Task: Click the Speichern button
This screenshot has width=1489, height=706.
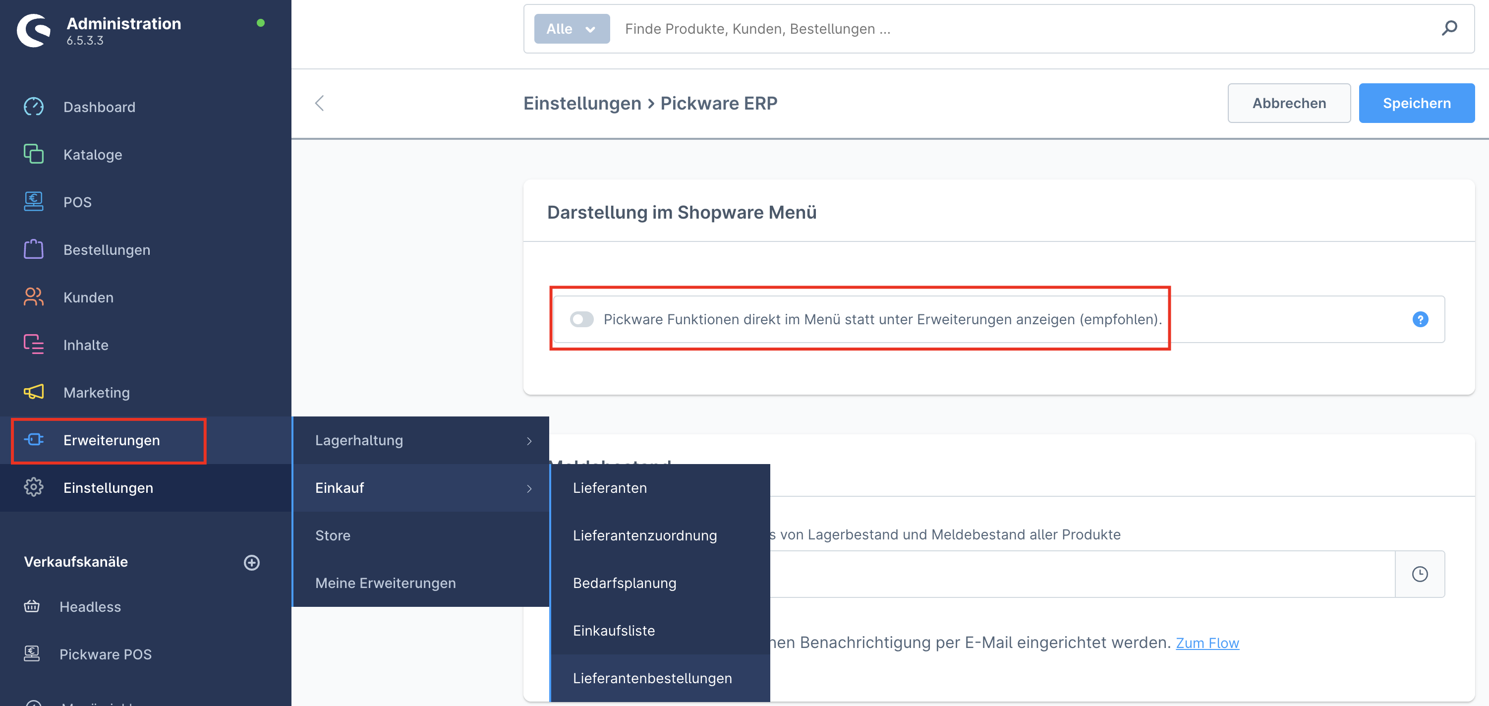Action: [1416, 103]
